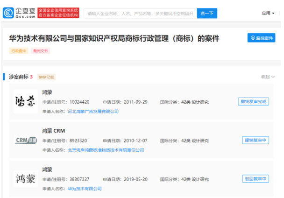
Task: Click the SVIP 功能 badge
Action: click(46, 77)
